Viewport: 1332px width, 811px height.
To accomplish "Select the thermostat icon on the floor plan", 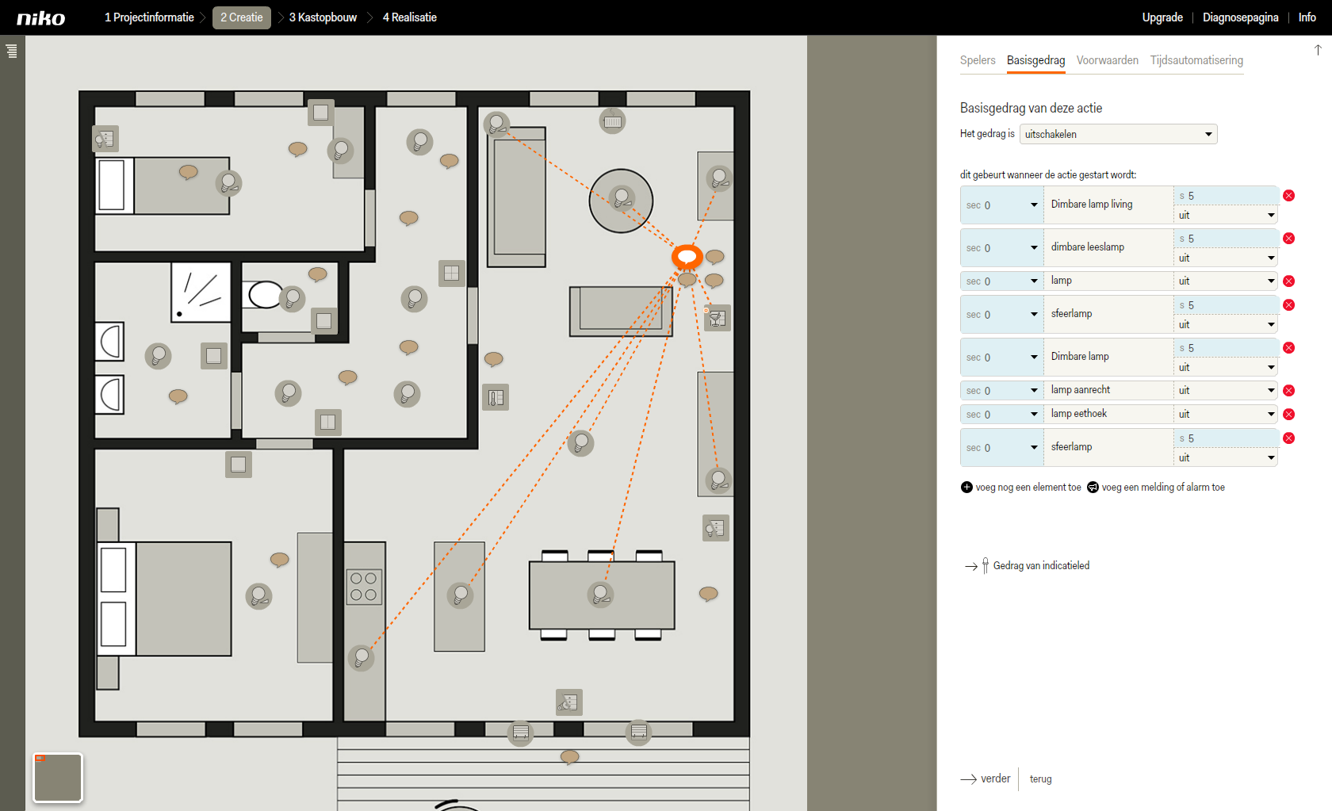I will [x=496, y=397].
